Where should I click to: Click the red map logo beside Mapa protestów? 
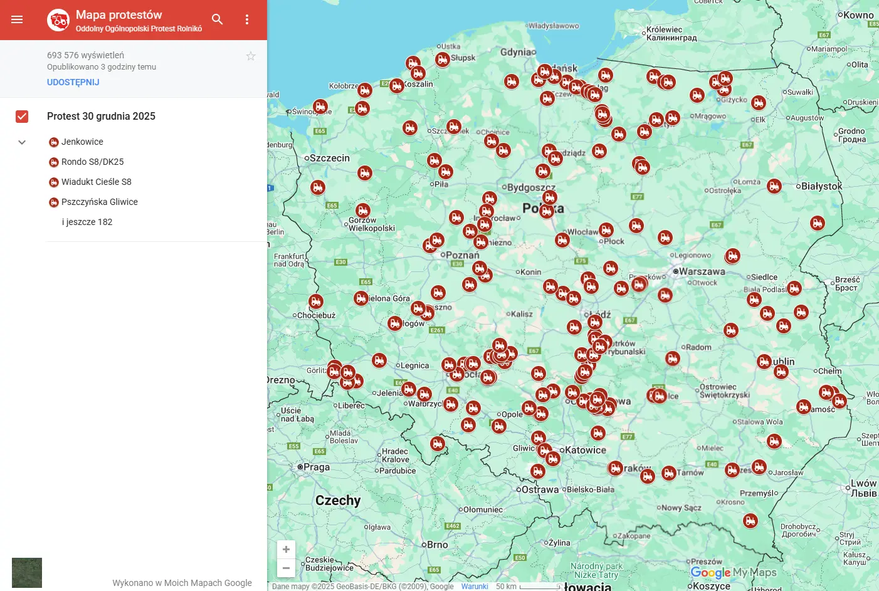click(58, 19)
